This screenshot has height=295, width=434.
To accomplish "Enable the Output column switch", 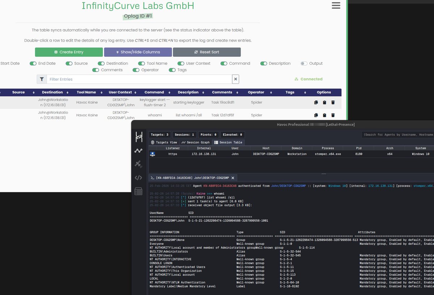I will [x=304, y=64].
